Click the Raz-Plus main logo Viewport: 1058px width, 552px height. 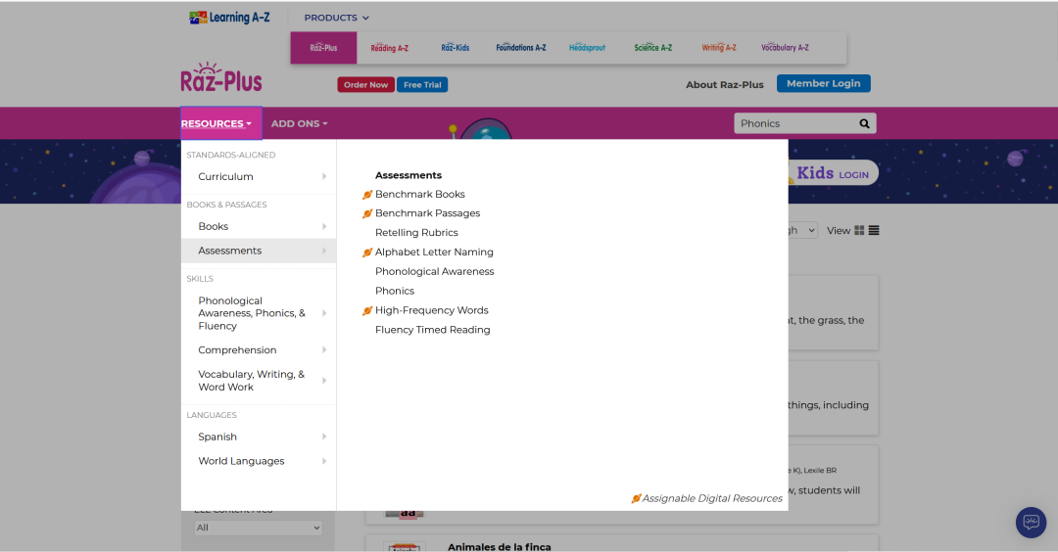point(221,77)
